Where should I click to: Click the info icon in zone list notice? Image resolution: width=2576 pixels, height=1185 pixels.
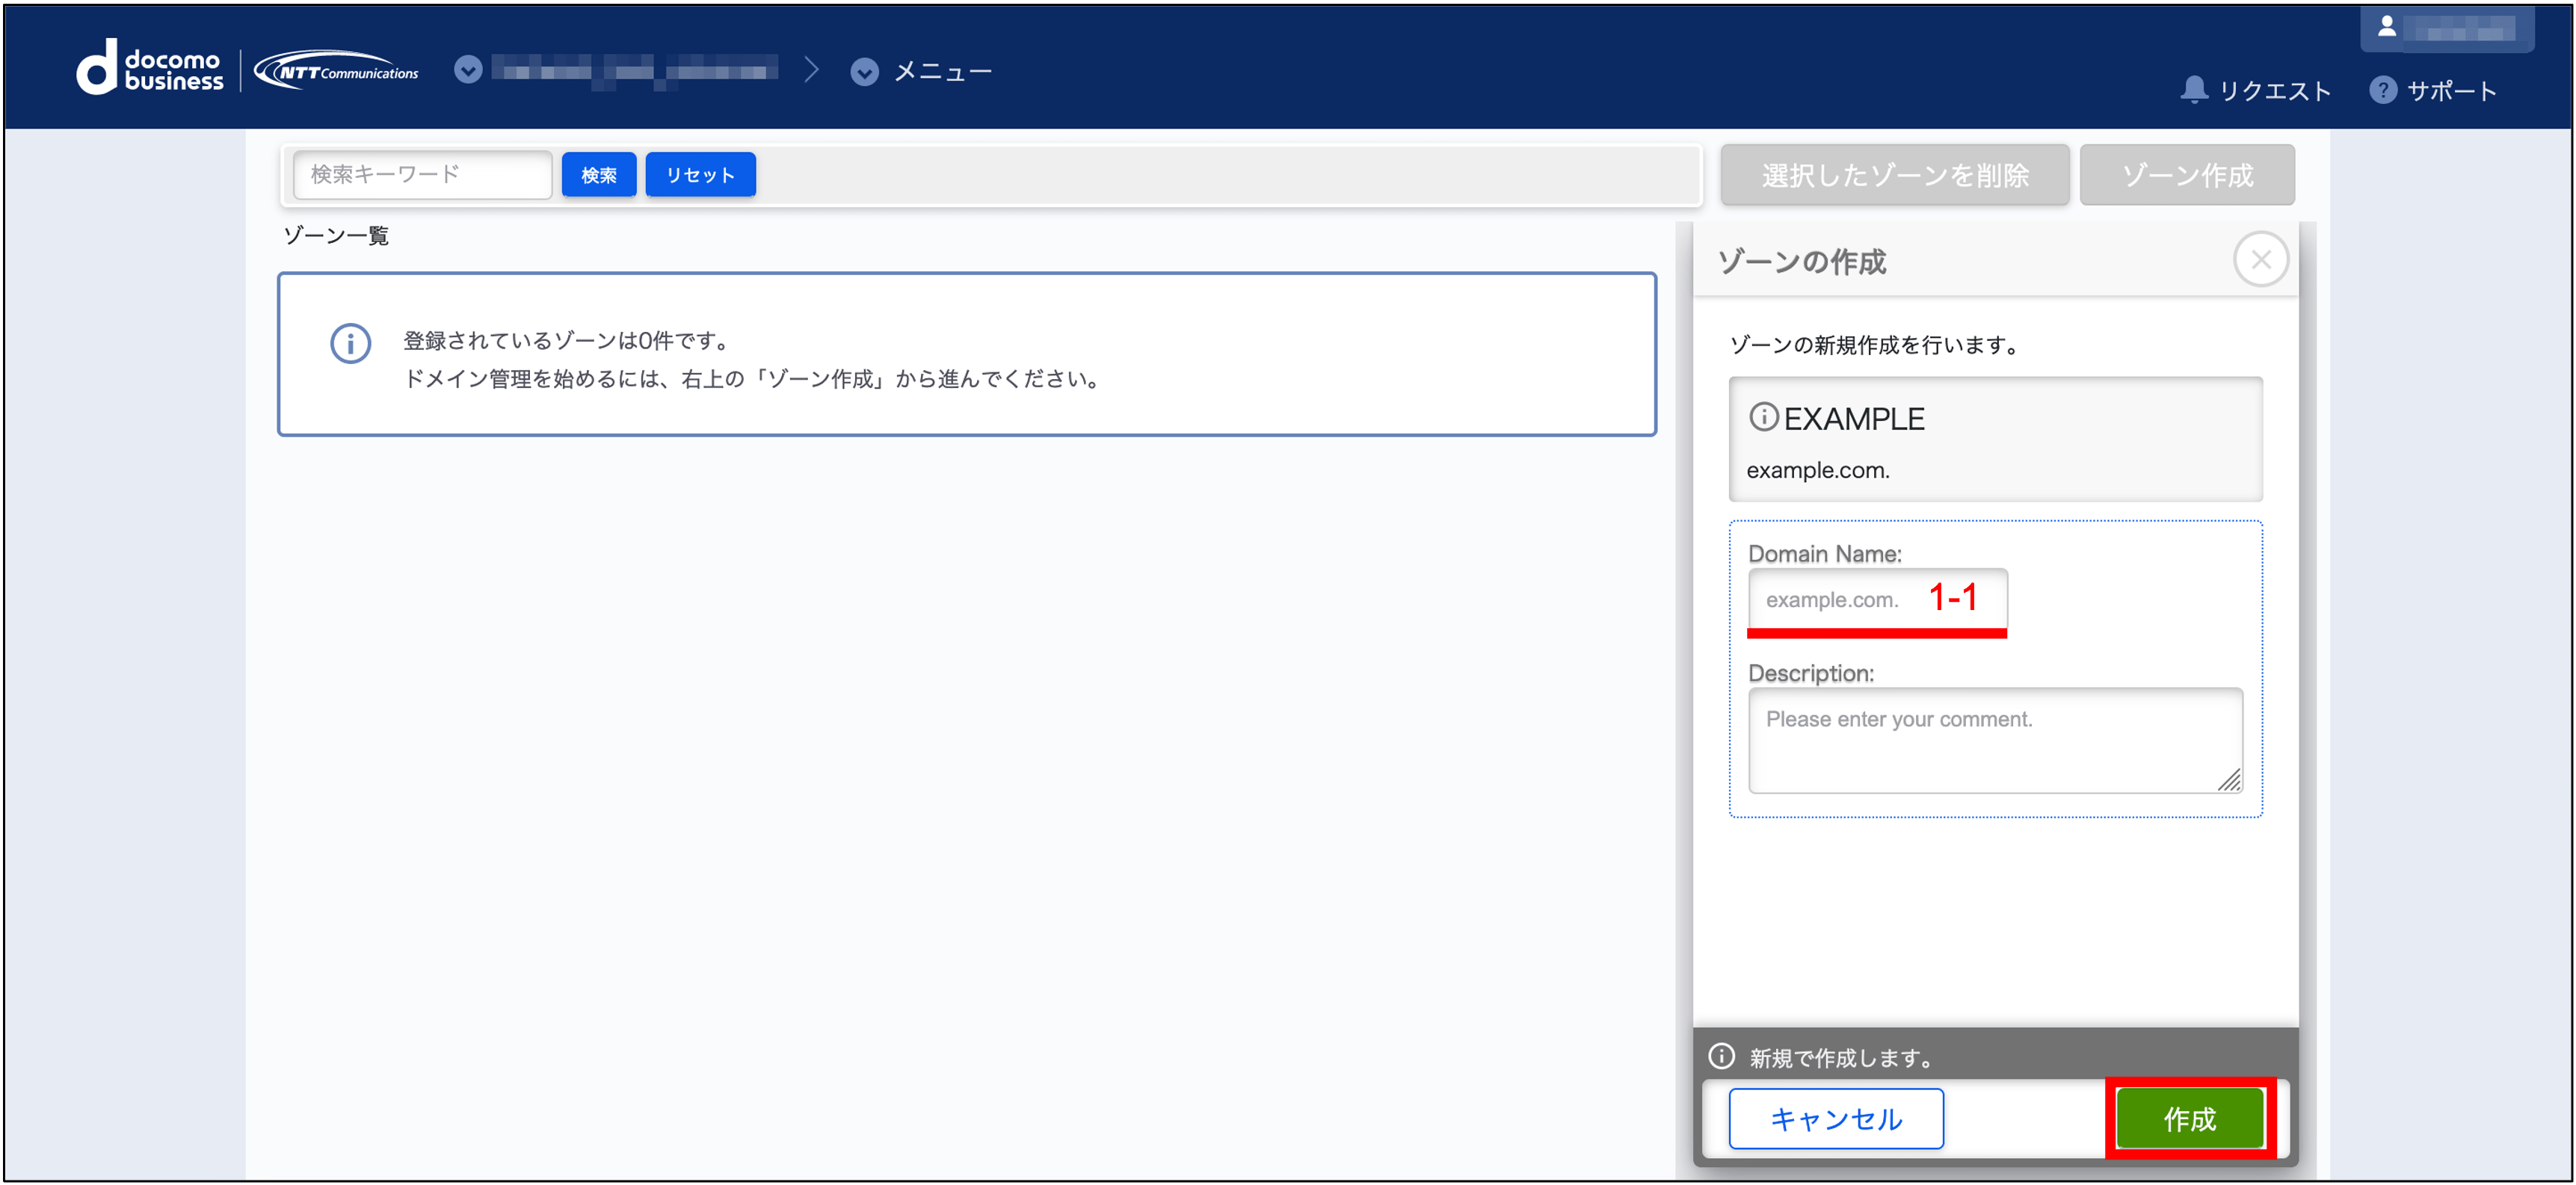tap(350, 344)
